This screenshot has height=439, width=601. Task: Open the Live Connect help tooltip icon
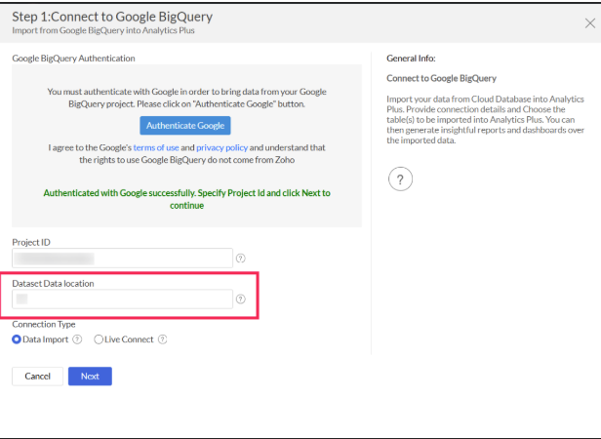pos(163,339)
